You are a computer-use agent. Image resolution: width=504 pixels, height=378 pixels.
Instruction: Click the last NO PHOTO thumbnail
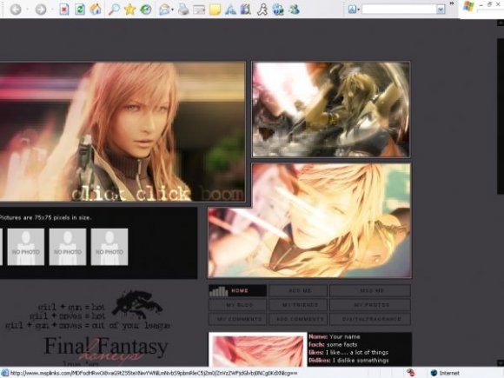tap(109, 247)
